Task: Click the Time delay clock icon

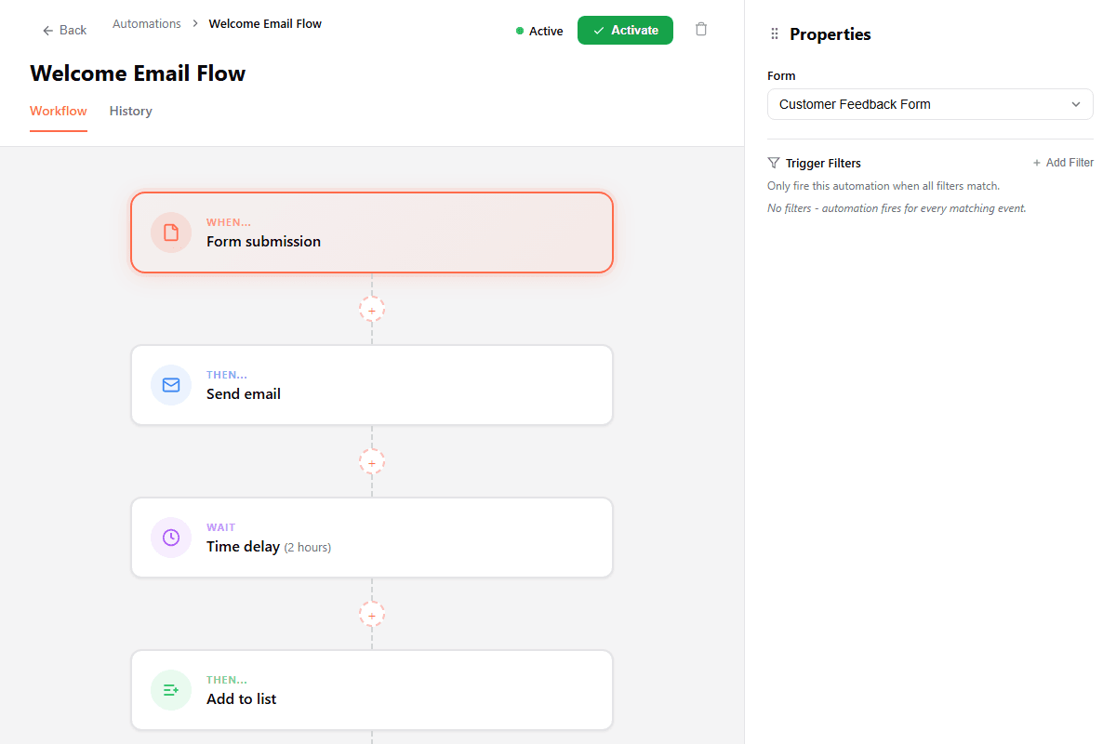Action: click(170, 537)
